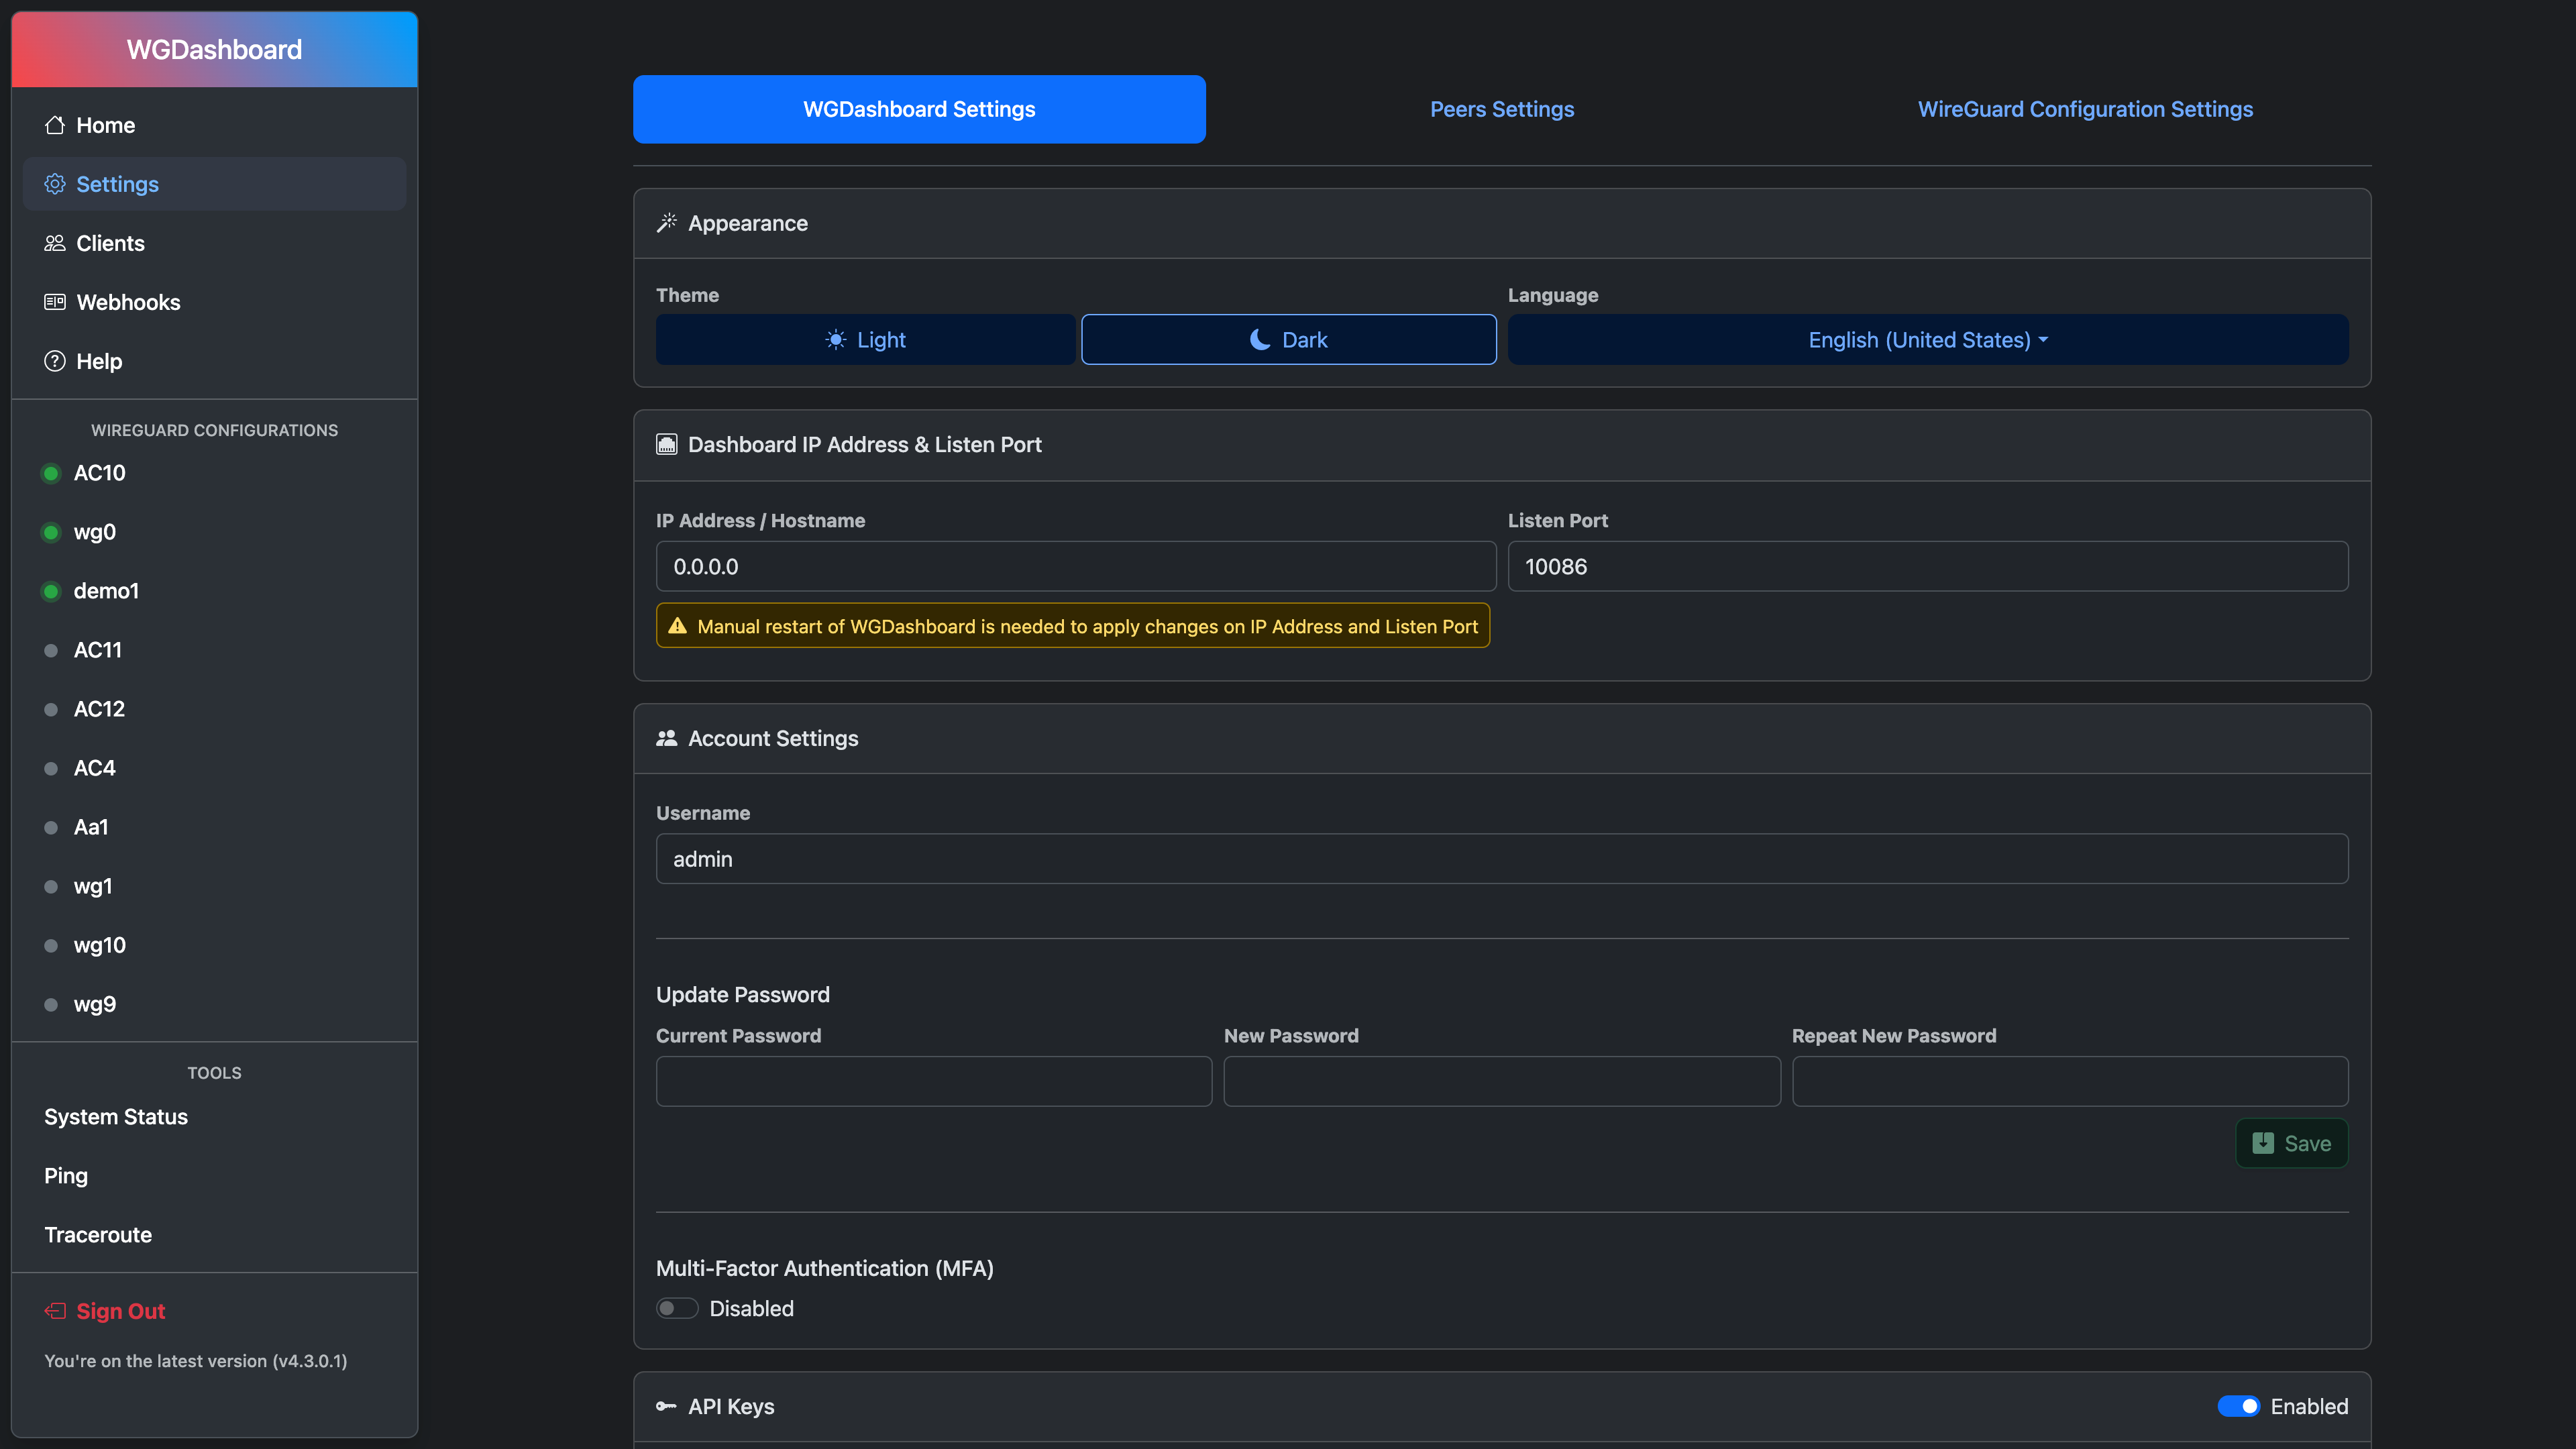Viewport: 2576px width, 1449px height.
Task: Select the Dark theme option
Action: [1288, 340]
